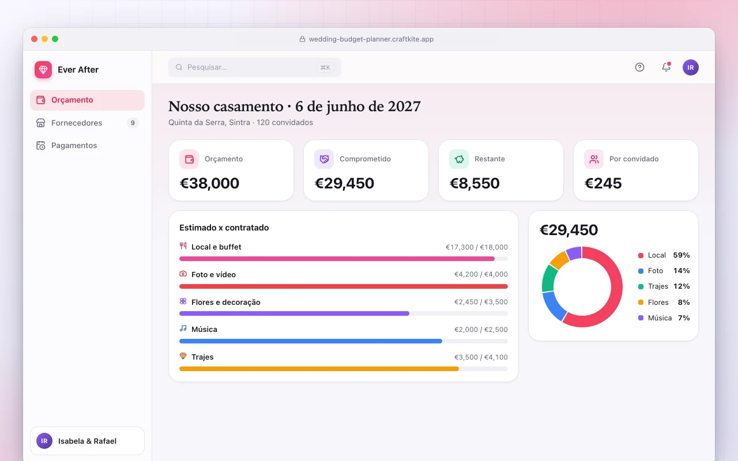Click the green Trajes legend dot
The image size is (738, 461).
pos(641,286)
